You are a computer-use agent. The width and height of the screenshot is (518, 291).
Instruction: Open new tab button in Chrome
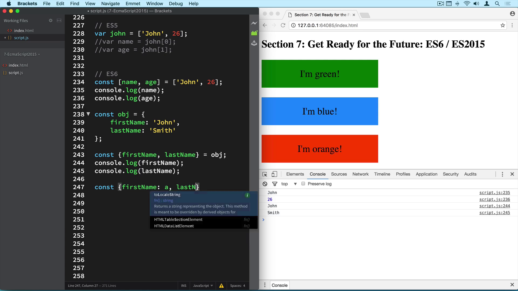click(x=365, y=15)
